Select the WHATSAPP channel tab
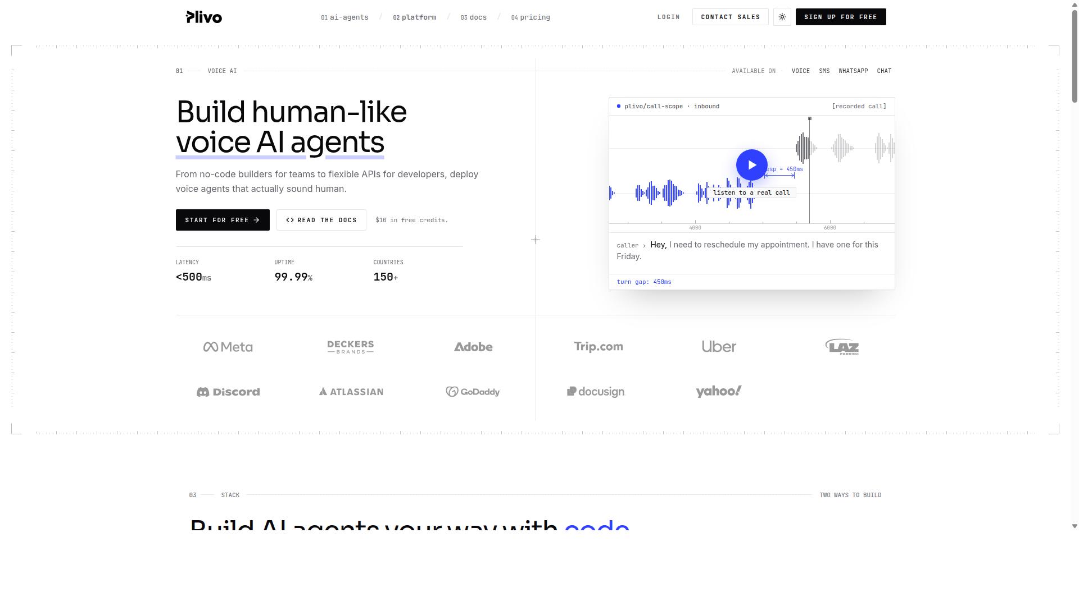1079x606 pixels. (853, 71)
